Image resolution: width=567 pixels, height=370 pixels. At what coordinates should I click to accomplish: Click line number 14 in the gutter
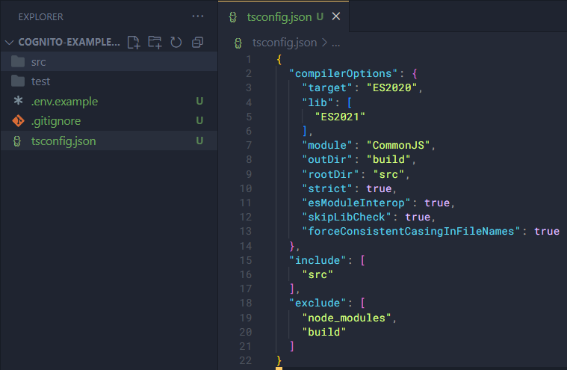pos(247,246)
